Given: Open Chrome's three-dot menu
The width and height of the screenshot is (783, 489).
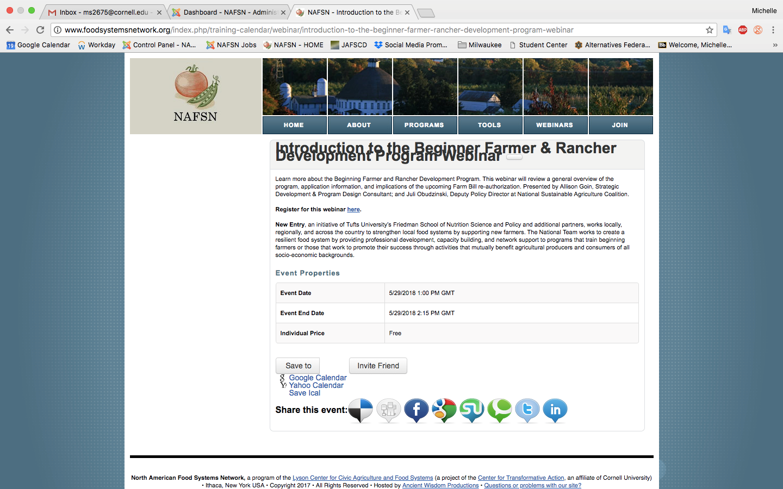Looking at the screenshot, I should pyautogui.click(x=773, y=30).
